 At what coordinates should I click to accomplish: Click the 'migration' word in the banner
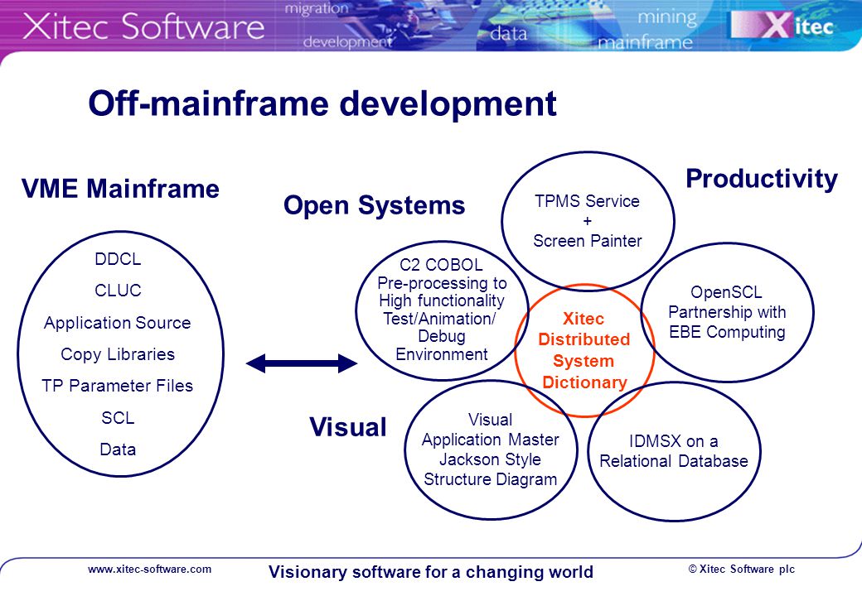(317, 8)
